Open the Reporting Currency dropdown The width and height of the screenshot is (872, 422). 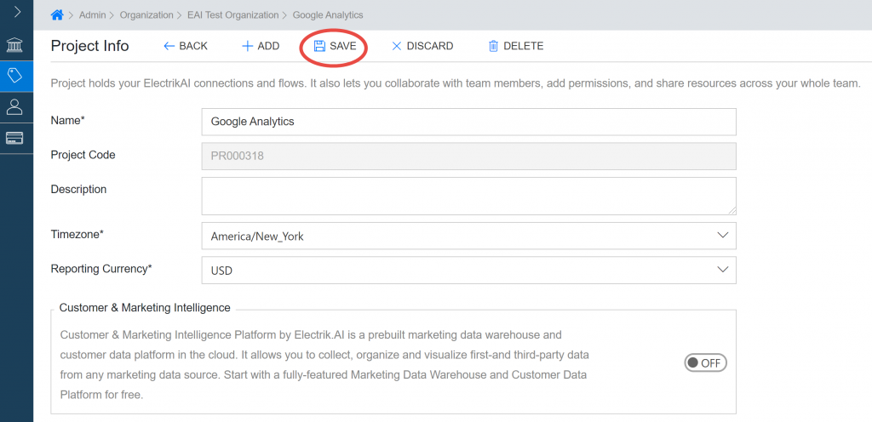469,271
